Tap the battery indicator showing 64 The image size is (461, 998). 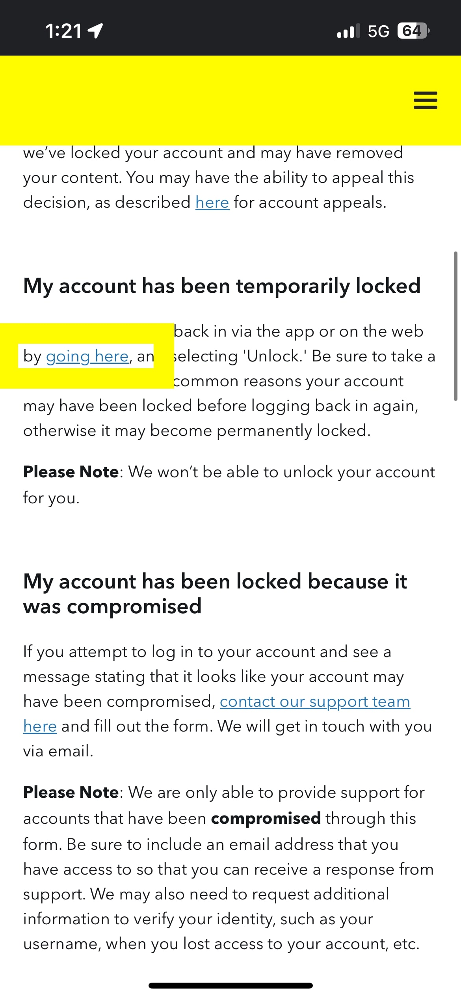pyautogui.click(x=412, y=31)
